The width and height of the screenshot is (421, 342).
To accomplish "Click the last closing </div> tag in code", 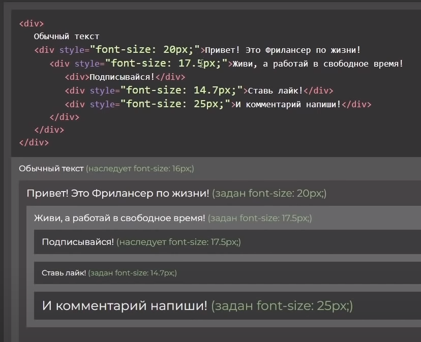I will [x=34, y=142].
